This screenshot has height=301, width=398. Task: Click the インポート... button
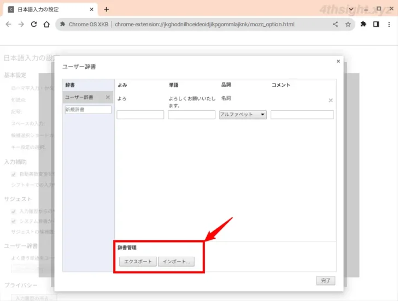click(x=176, y=262)
